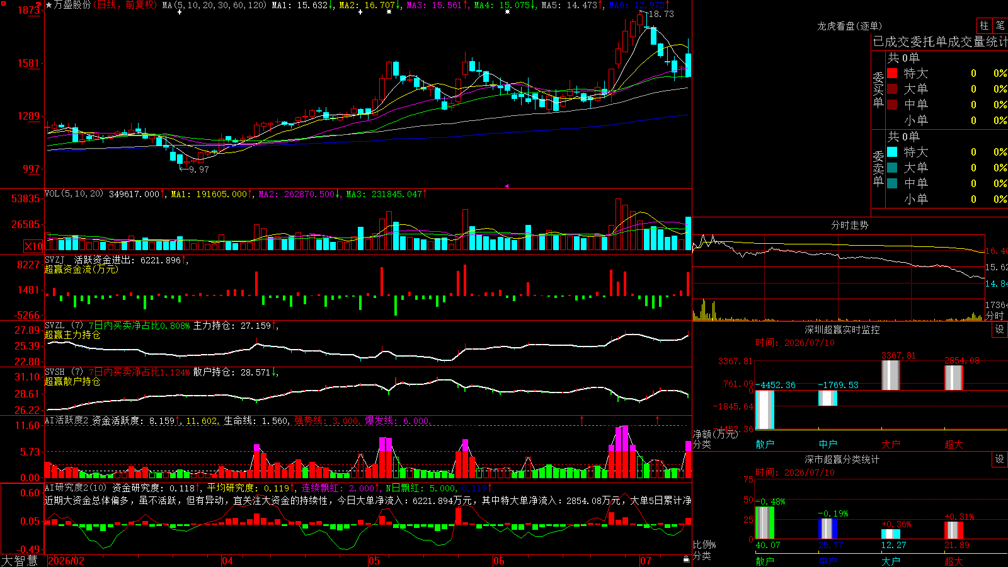Click the SVSH (7) indicator name
1008x567 pixels.
click(64, 372)
